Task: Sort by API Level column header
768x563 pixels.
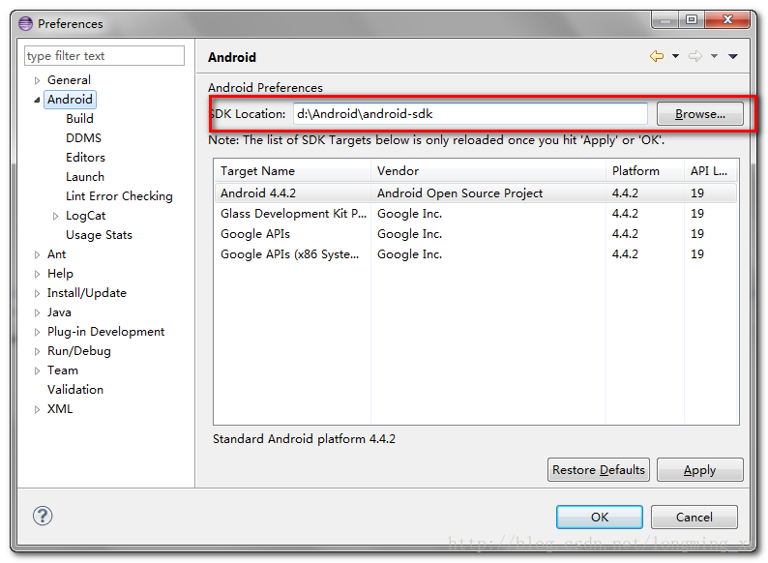Action: (x=711, y=171)
